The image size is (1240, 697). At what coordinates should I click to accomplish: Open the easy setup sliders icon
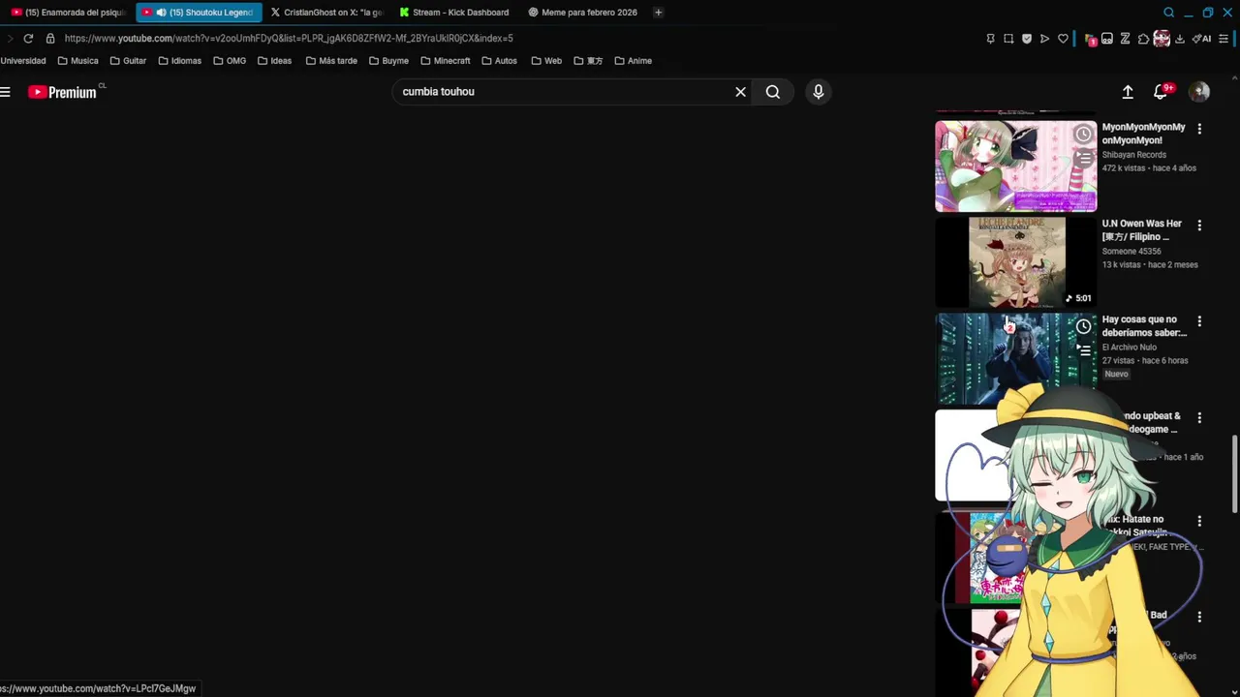coord(1224,39)
